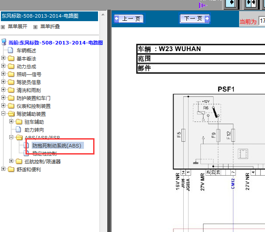This screenshot has height=232, width=265.
Task: Click the 菜单展开 list icon
Action: click(3, 27)
